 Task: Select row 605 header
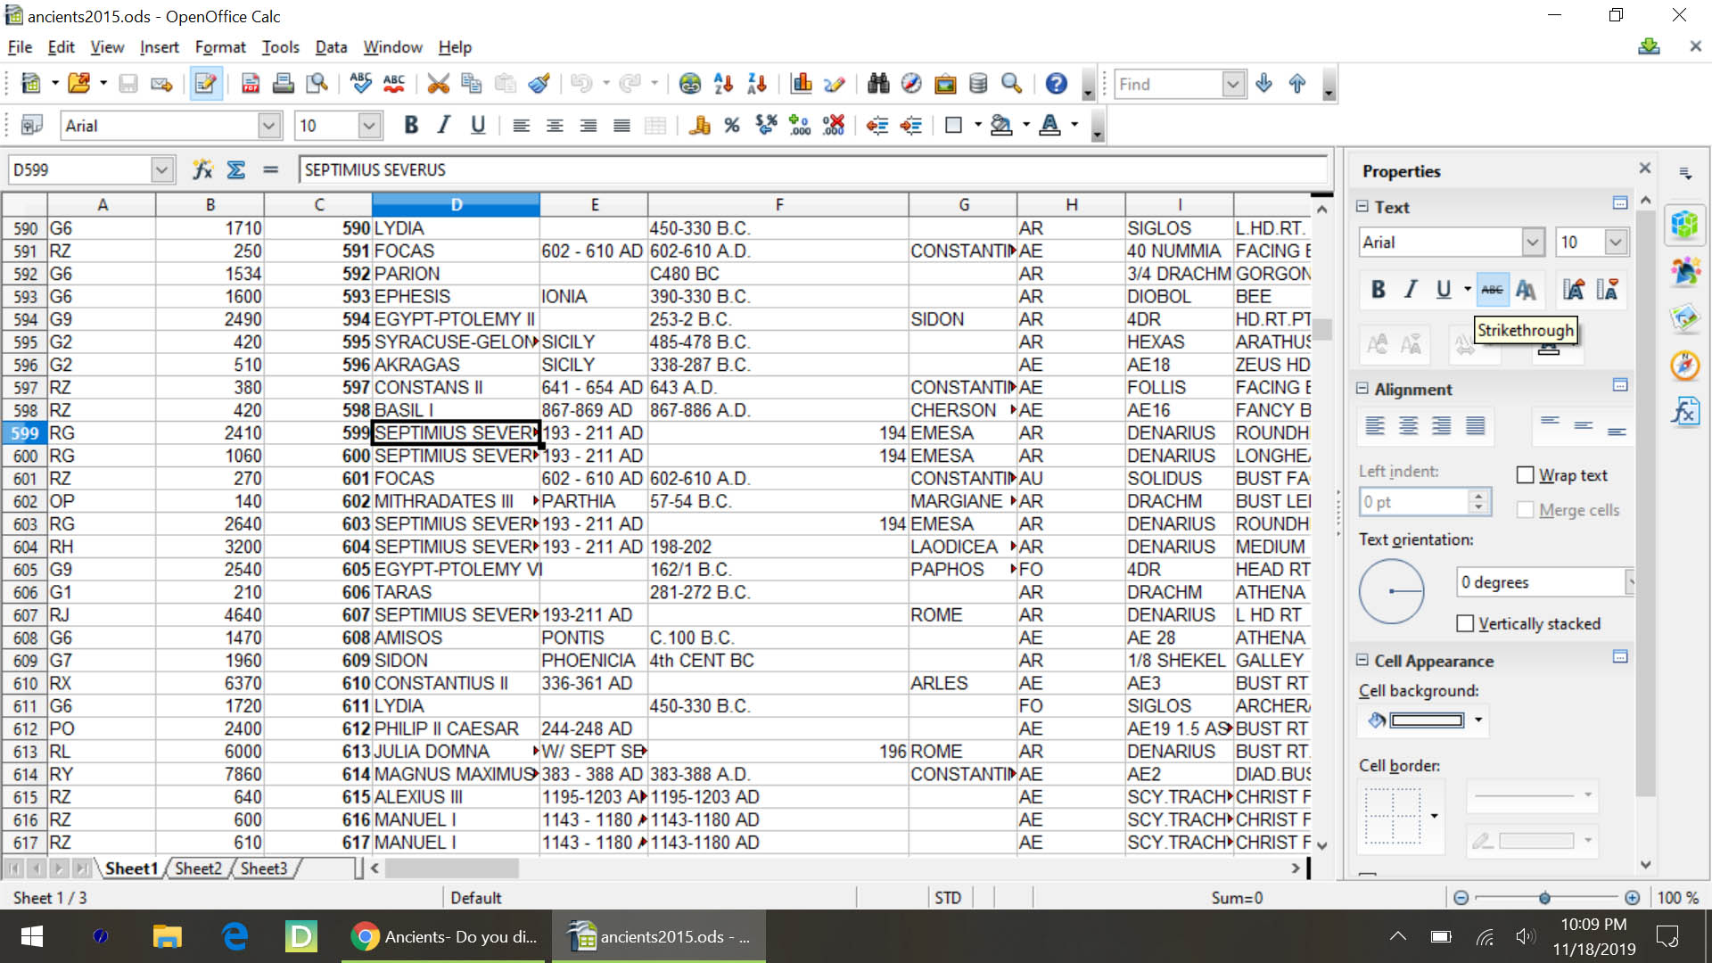coord(24,569)
